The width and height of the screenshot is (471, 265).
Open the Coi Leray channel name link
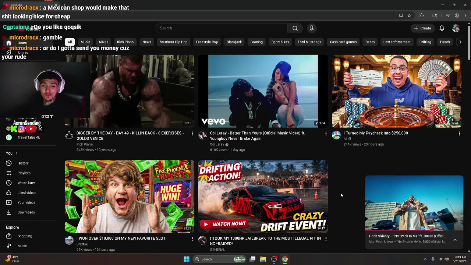pyautogui.click(x=217, y=144)
